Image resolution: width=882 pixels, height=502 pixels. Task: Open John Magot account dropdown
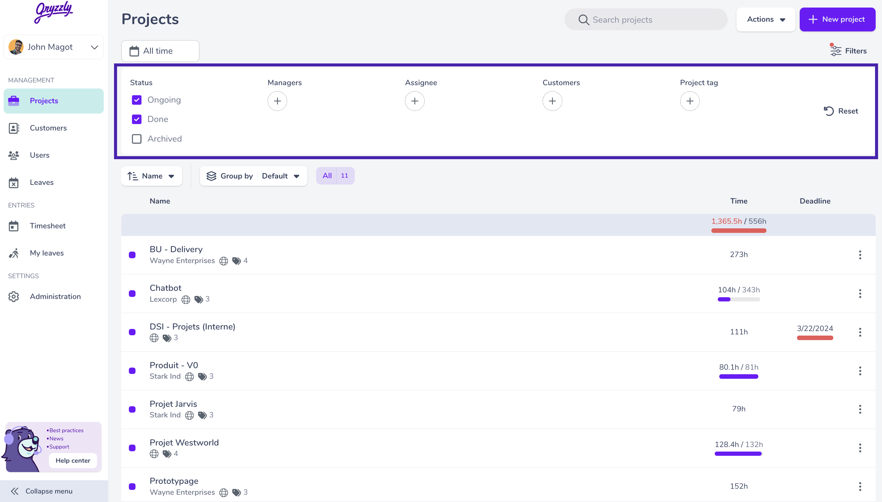[x=54, y=47]
